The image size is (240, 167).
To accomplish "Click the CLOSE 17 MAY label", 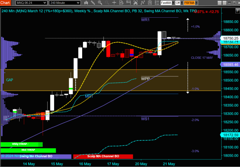I will [x=202, y=58].
